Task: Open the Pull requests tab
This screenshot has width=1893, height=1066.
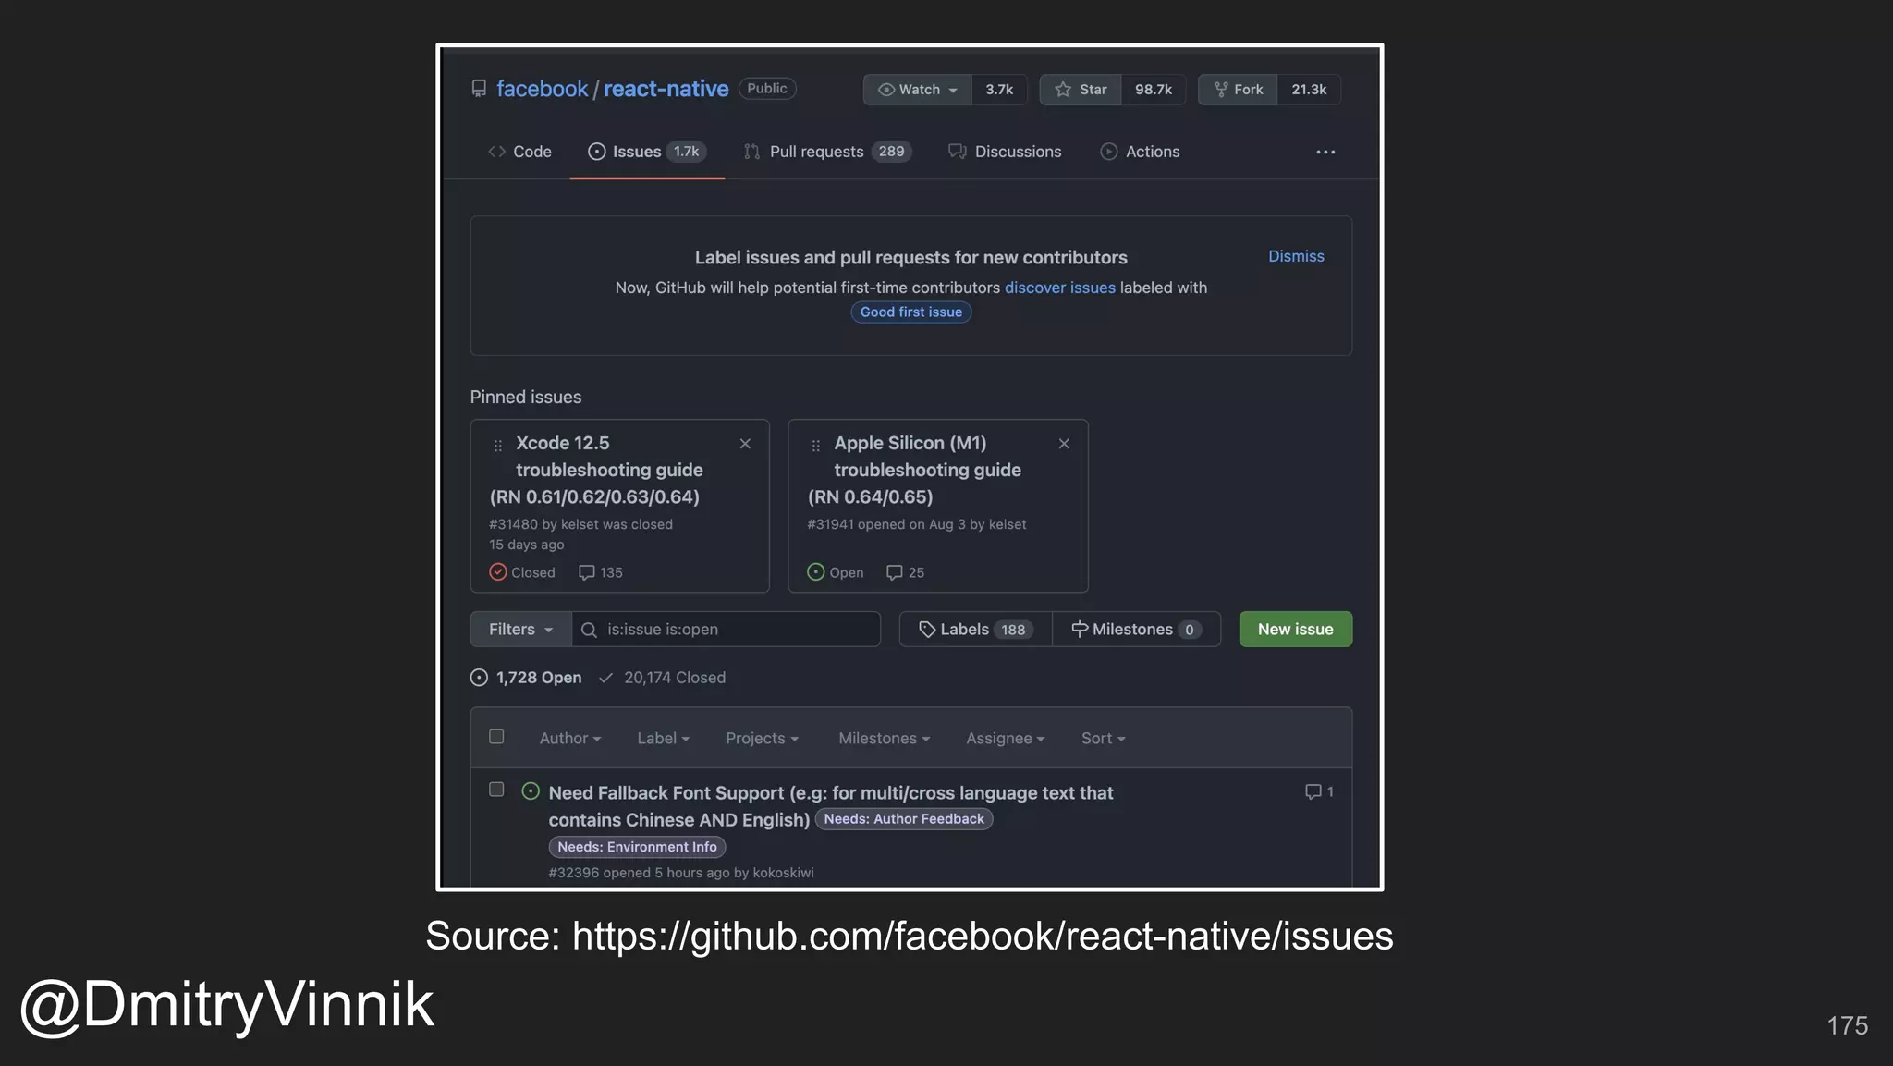Action: pos(827,152)
